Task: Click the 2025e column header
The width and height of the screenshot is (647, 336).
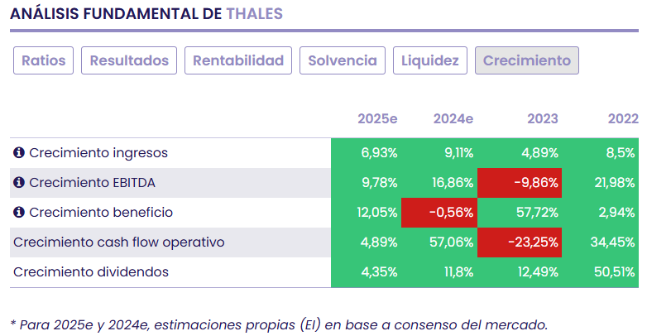Action: [377, 118]
